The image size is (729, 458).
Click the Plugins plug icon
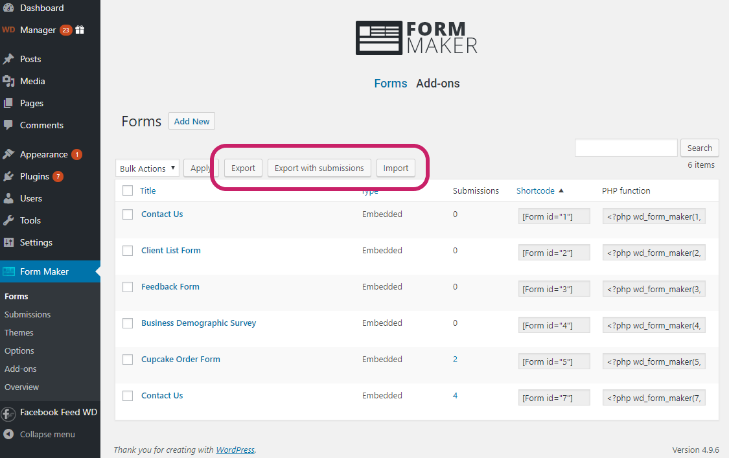click(x=8, y=176)
